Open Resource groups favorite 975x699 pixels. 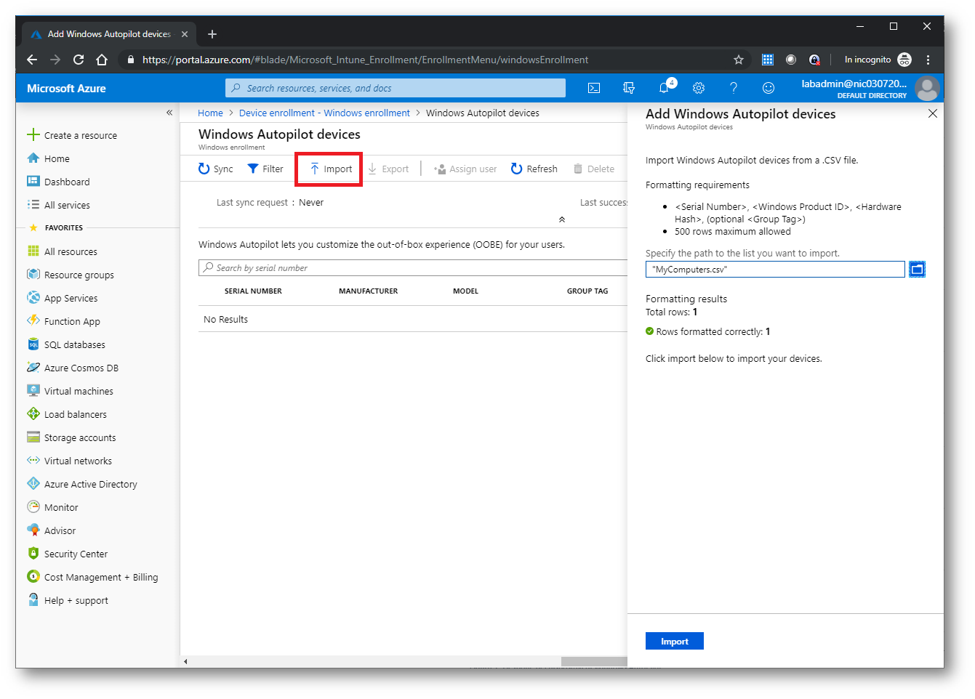point(71,275)
